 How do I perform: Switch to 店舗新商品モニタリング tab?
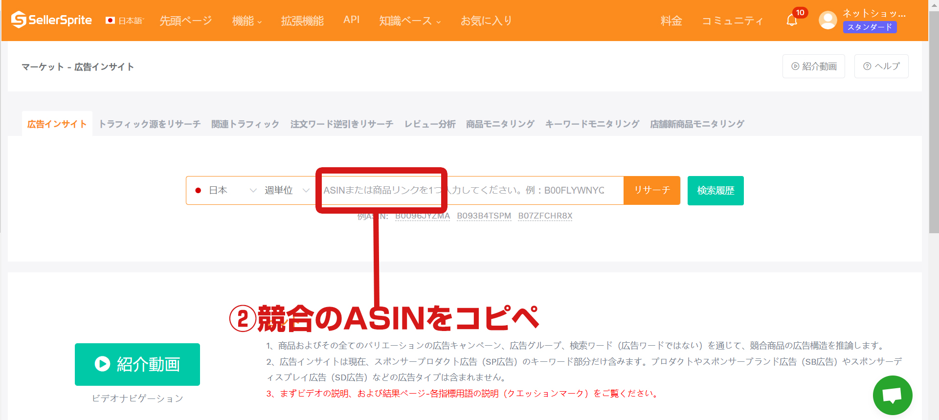click(x=697, y=124)
